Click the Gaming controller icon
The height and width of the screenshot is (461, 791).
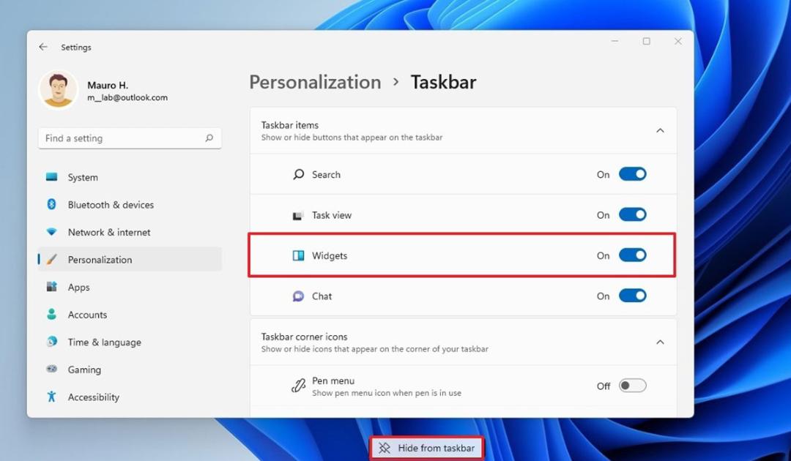tap(51, 369)
